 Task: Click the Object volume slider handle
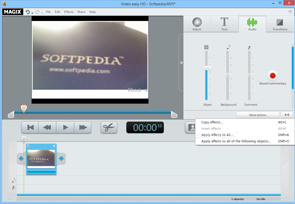tap(208, 68)
